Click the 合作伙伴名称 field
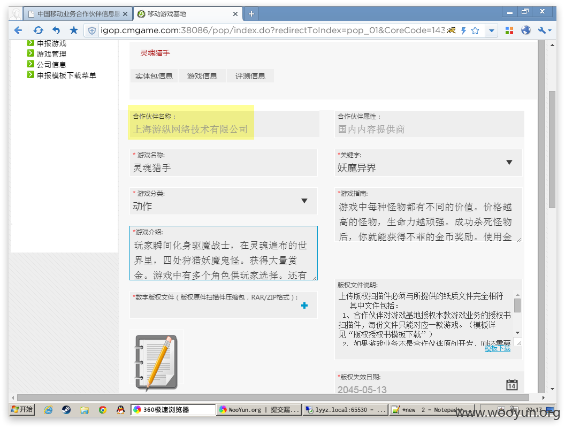The width and height of the screenshot is (565, 428). (224, 124)
